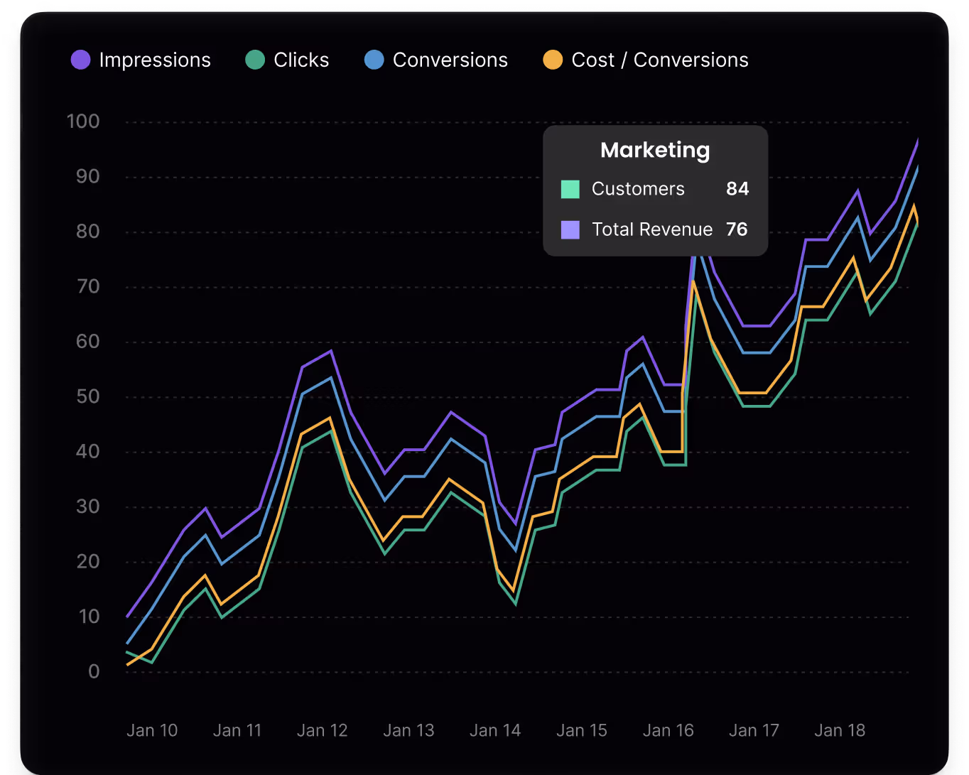Click the orange Cost / Conversions dot

(x=553, y=60)
